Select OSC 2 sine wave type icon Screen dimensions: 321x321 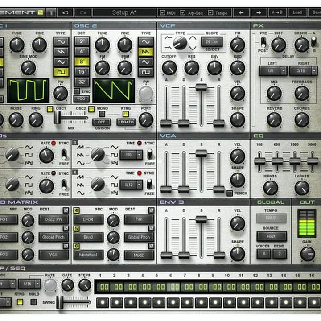point(145,42)
